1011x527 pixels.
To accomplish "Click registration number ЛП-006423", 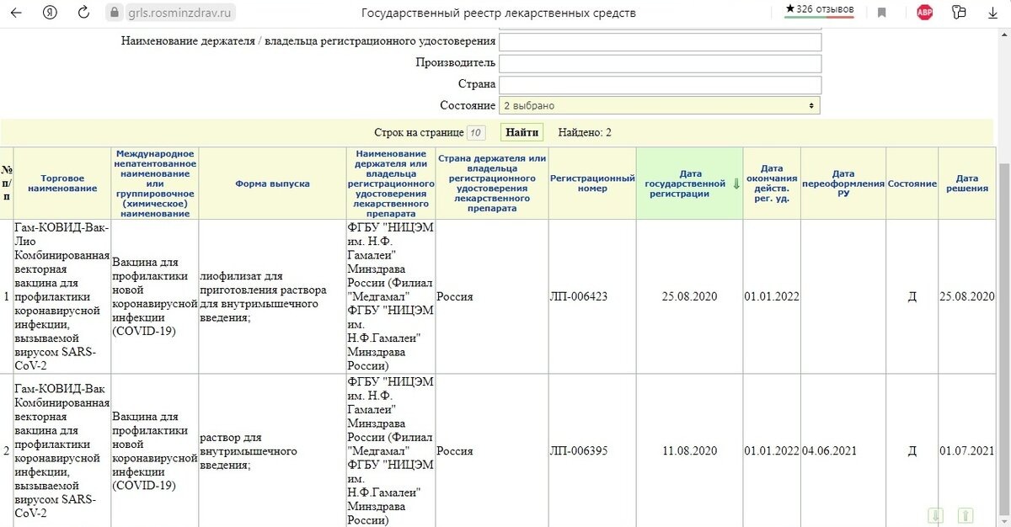I will tap(579, 297).
